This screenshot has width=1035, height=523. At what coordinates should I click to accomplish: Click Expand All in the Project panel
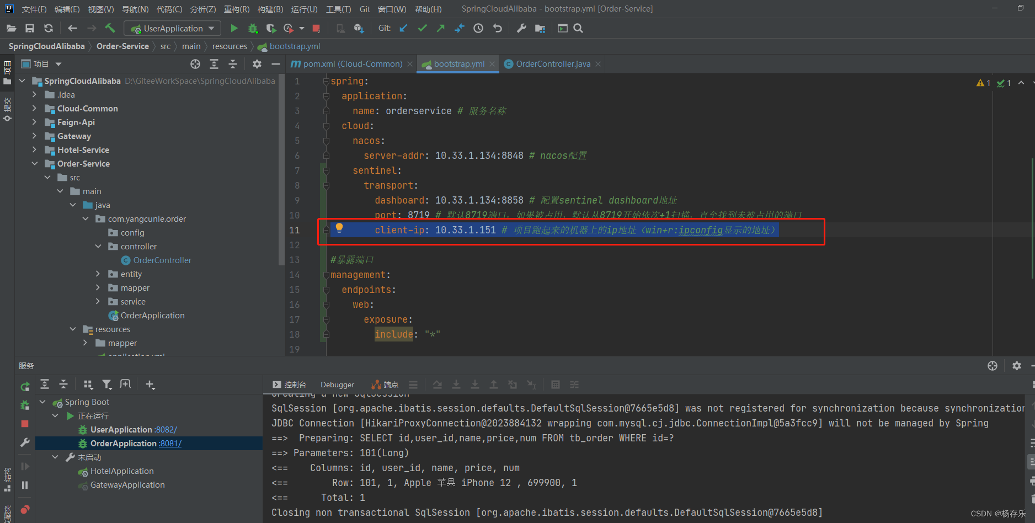214,64
